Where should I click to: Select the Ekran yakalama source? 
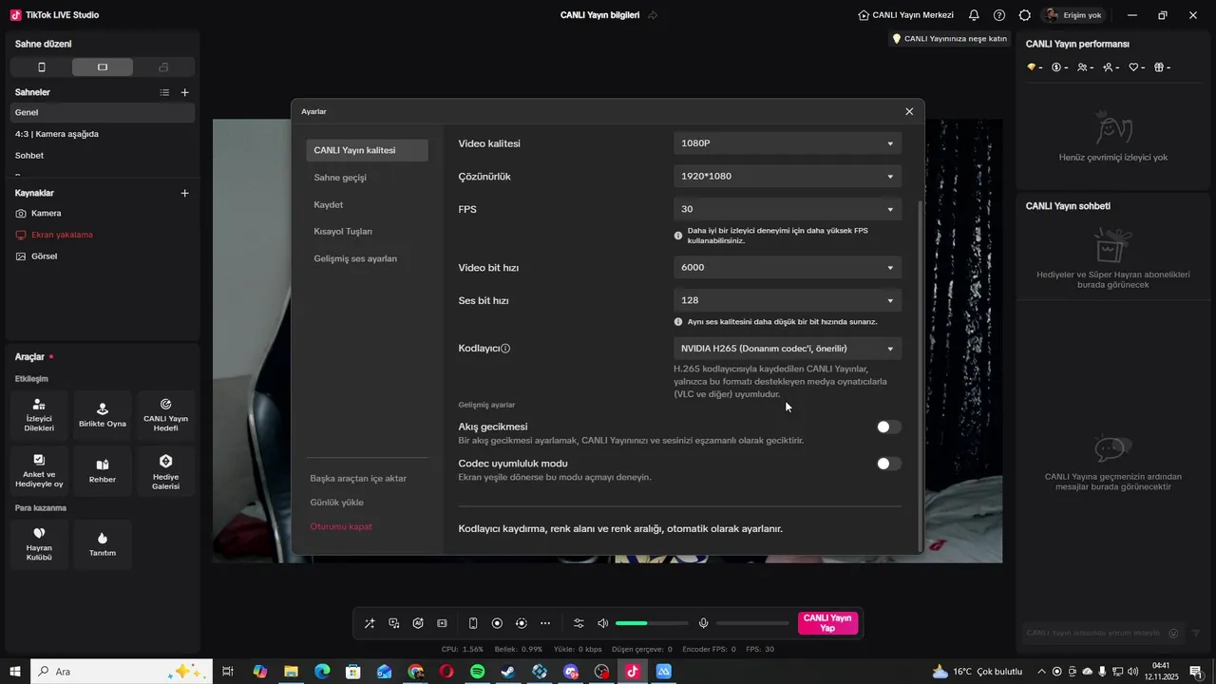(103, 235)
